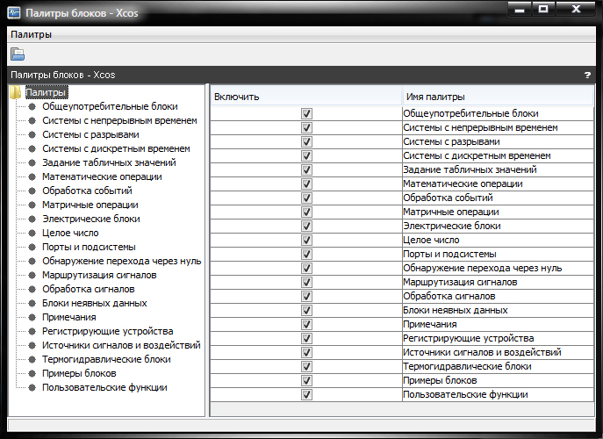
Task: Select Примечания in the tree
Action: [x=69, y=317]
